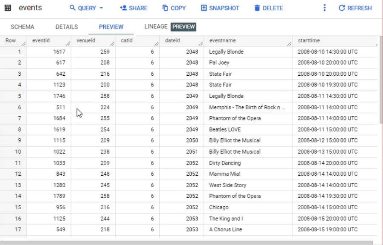Open the three-dot more options menu

pos(324,8)
